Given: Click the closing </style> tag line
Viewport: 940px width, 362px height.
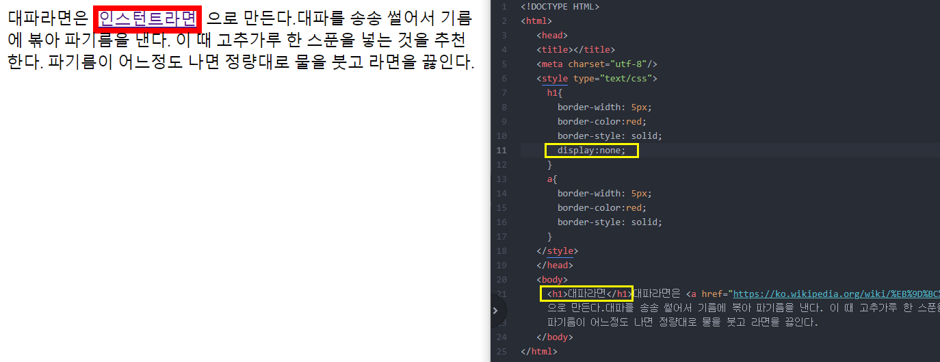Looking at the screenshot, I should (x=558, y=251).
